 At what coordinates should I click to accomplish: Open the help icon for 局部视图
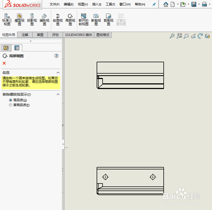(56, 56)
